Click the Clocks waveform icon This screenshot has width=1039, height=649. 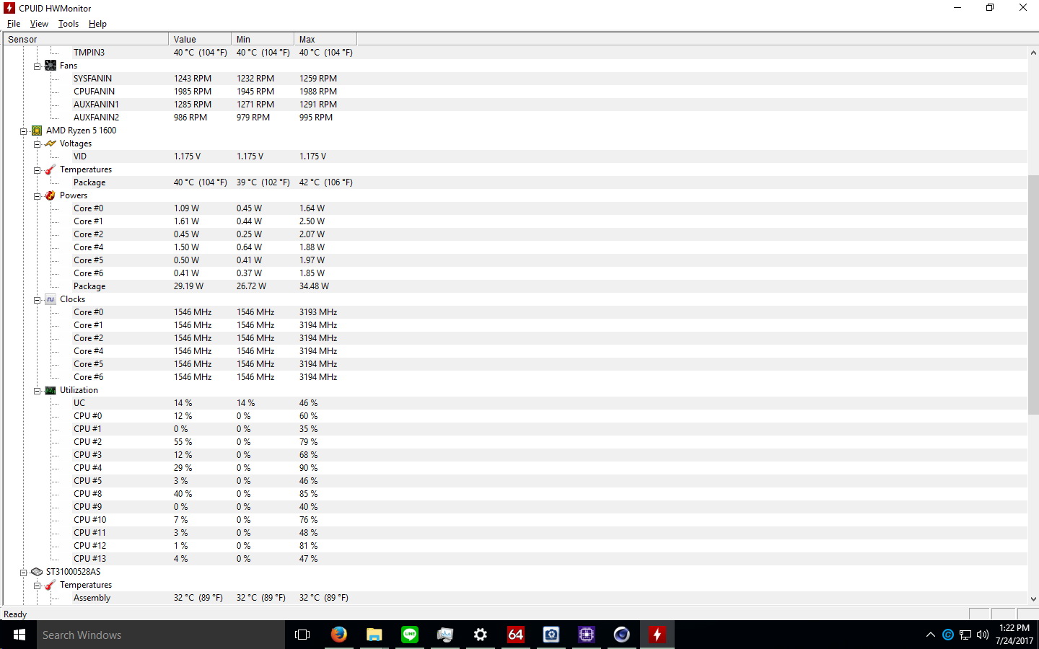[x=51, y=299]
